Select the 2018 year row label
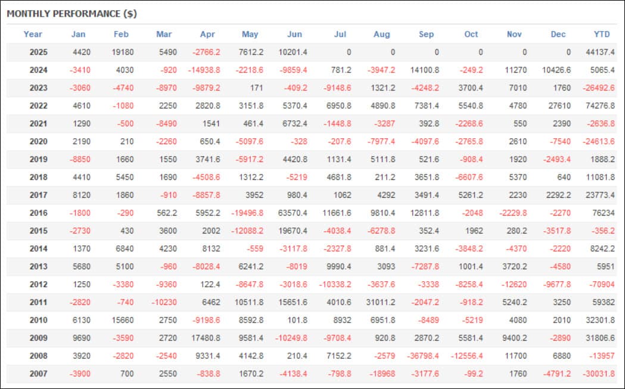Viewport: 625px width, 389px height. pyautogui.click(x=38, y=178)
